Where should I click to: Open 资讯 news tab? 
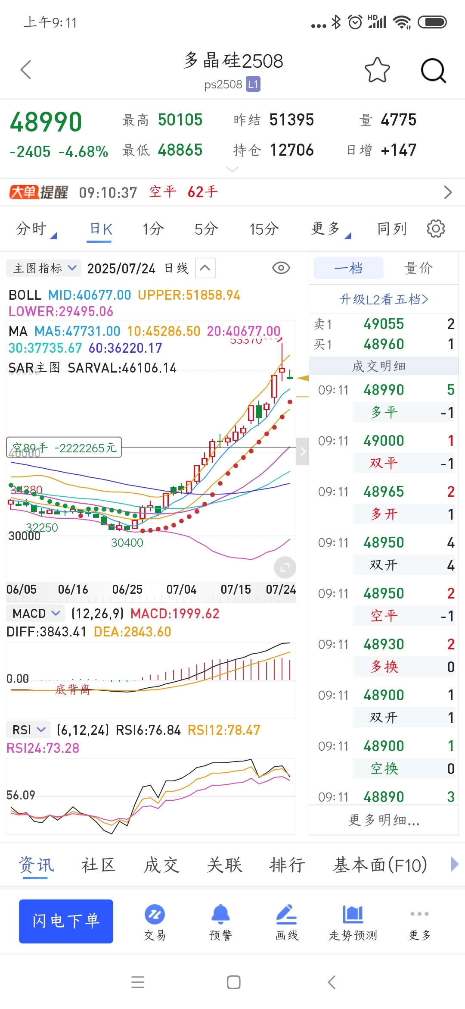coord(36,865)
